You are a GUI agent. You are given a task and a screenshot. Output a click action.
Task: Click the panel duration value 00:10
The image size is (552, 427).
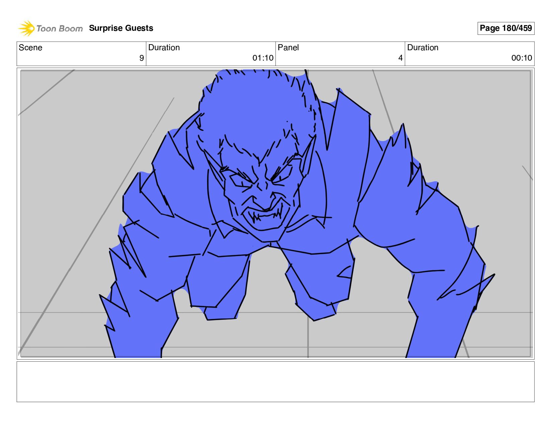[x=522, y=58]
